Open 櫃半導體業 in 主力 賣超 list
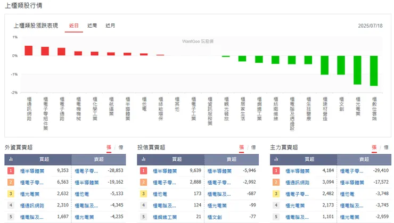 [x=352, y=183]
